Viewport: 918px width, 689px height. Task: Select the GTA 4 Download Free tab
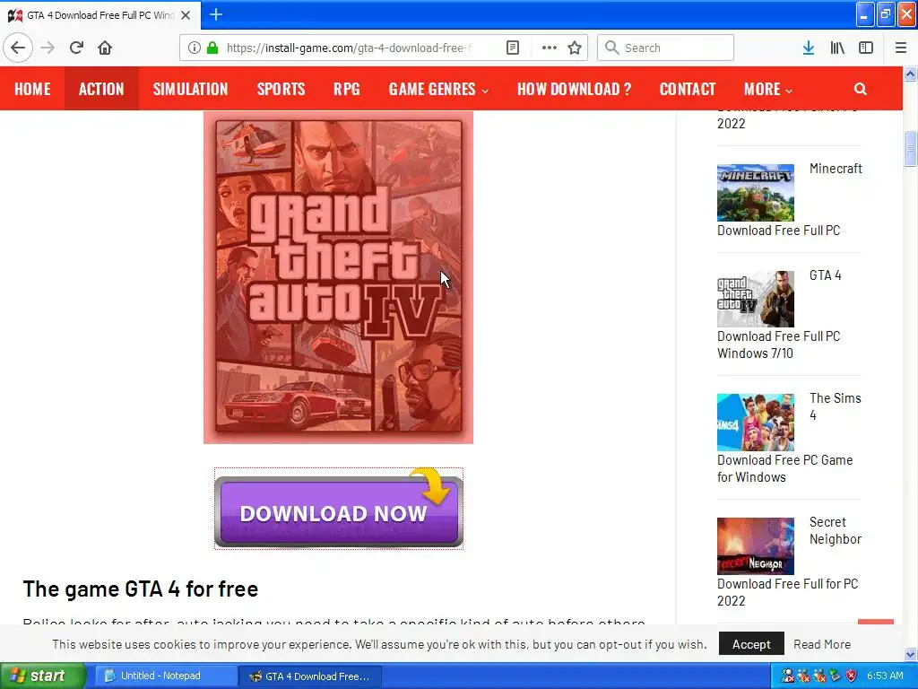(x=100, y=15)
